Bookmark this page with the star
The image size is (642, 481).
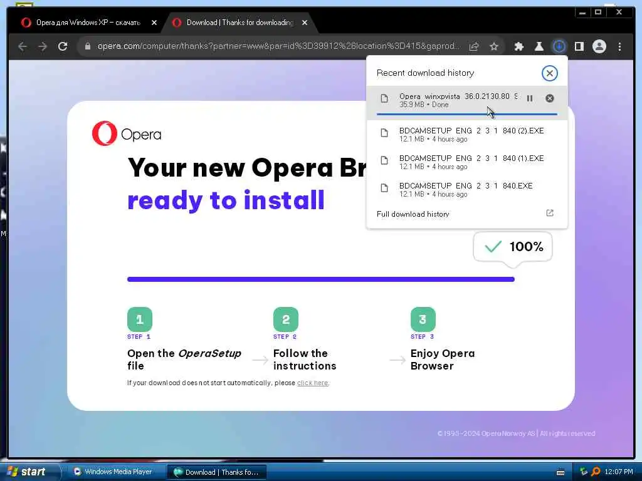494,46
